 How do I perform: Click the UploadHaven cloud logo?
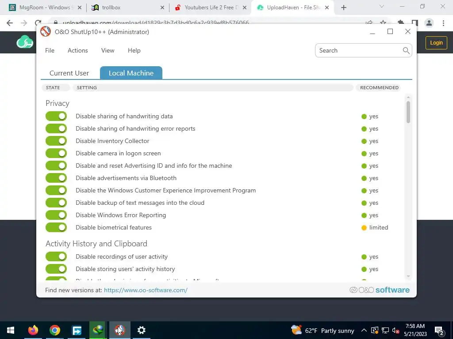pyautogui.click(x=25, y=42)
